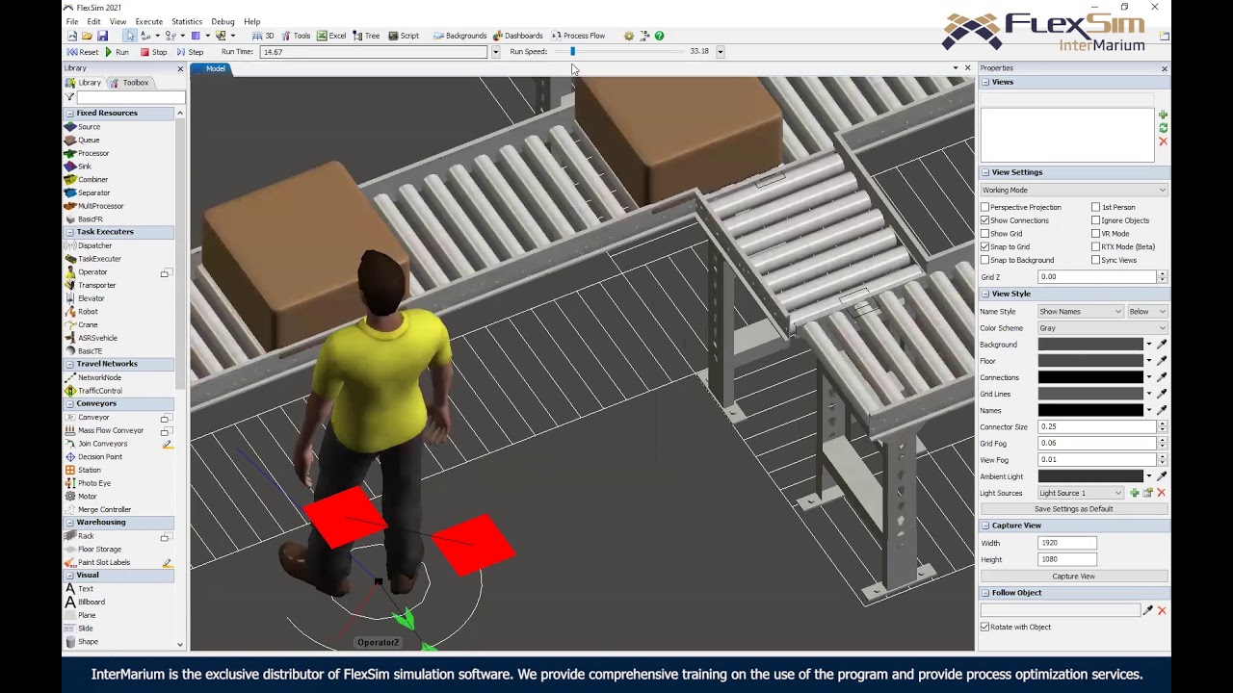Open the Below name position dropdown
The width and height of the screenshot is (1233, 693).
point(1147,312)
